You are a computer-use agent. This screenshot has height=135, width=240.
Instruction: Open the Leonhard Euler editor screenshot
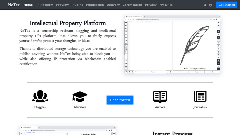pos(67,131)
